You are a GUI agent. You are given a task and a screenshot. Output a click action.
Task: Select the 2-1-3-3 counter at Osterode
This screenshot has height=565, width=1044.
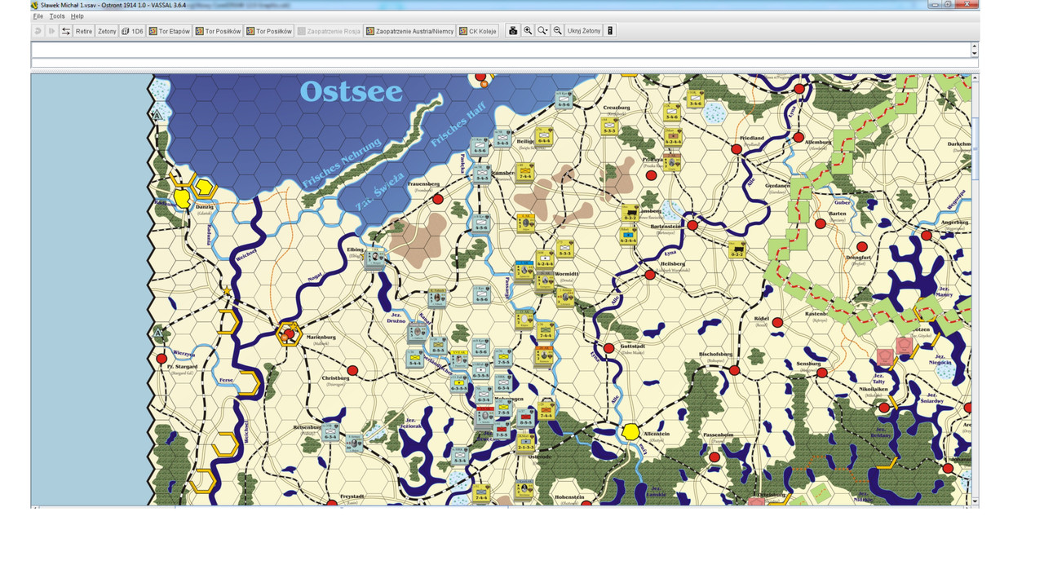tap(524, 444)
